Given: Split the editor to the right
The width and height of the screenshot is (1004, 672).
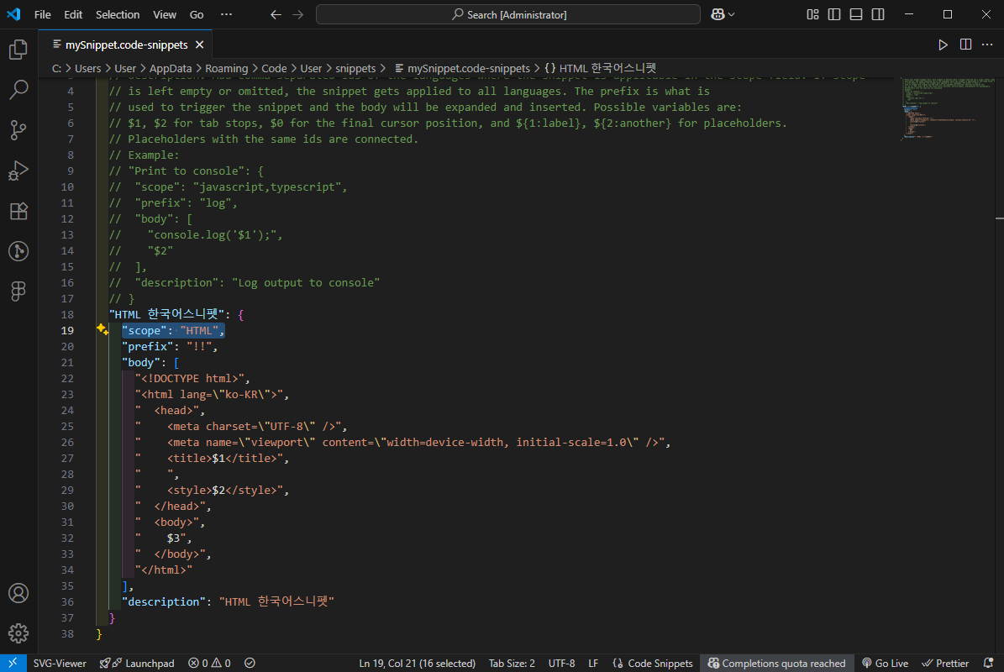Looking at the screenshot, I should [x=965, y=45].
